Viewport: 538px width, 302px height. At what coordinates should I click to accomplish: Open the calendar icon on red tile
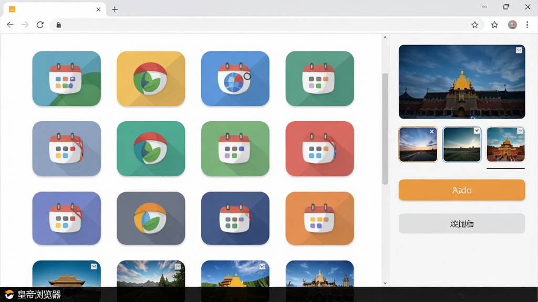tap(320, 148)
